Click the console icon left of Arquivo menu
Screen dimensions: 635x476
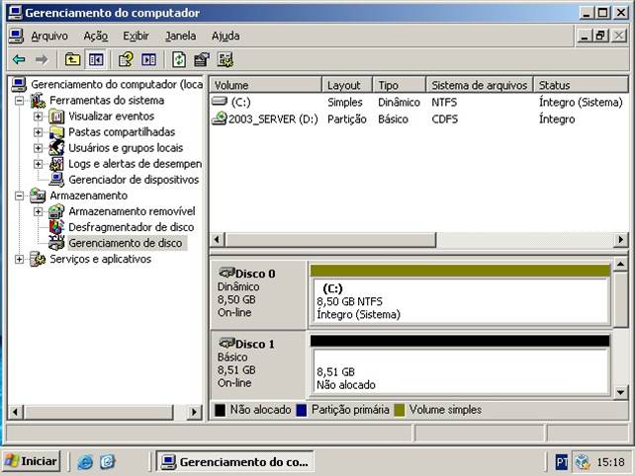coord(16,36)
